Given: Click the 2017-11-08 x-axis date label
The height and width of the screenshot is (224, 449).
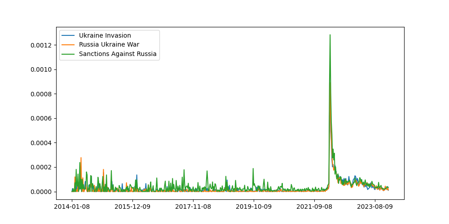Looking at the screenshot, I should pos(193,207).
